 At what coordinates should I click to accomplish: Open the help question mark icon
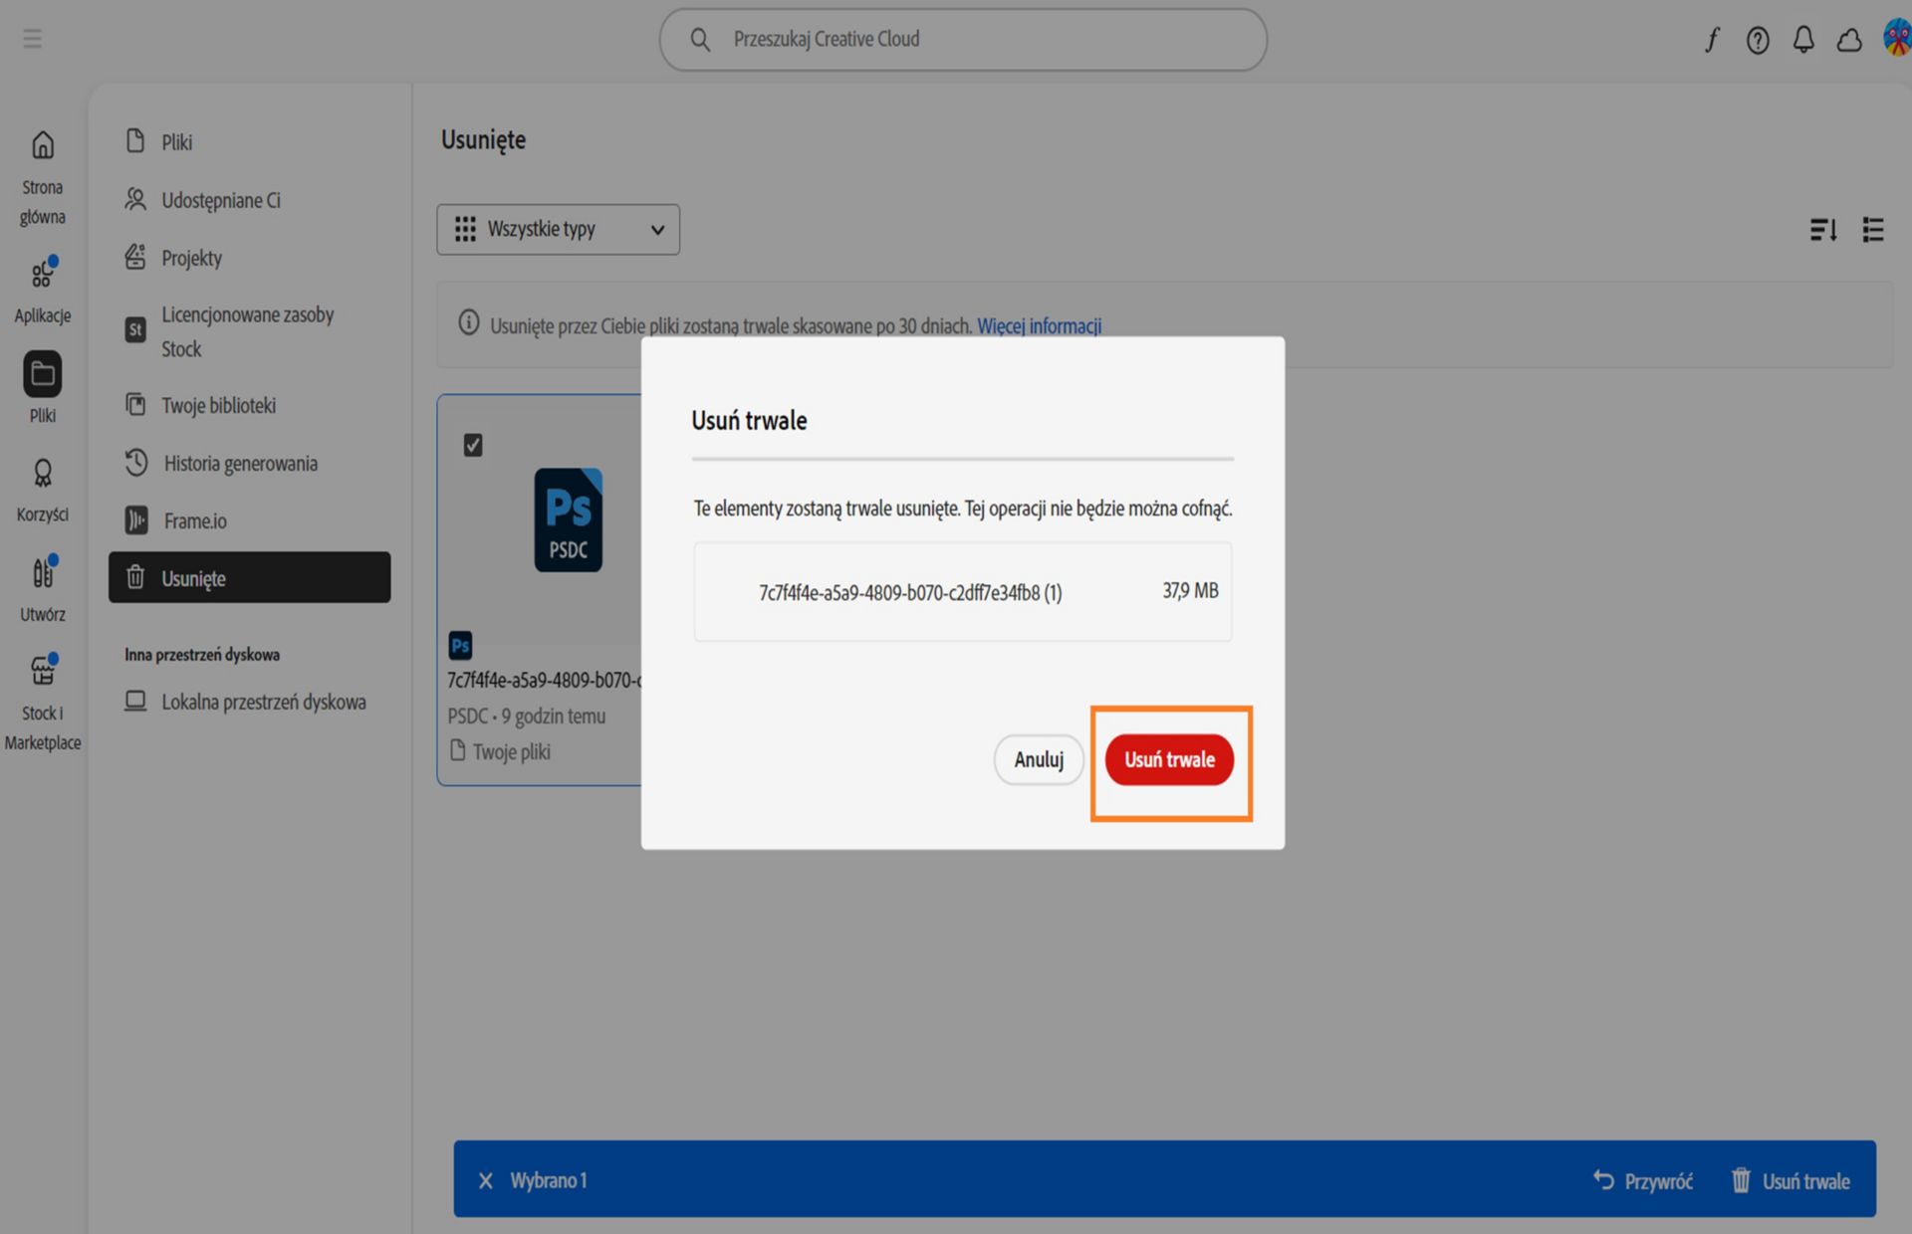click(x=1758, y=40)
